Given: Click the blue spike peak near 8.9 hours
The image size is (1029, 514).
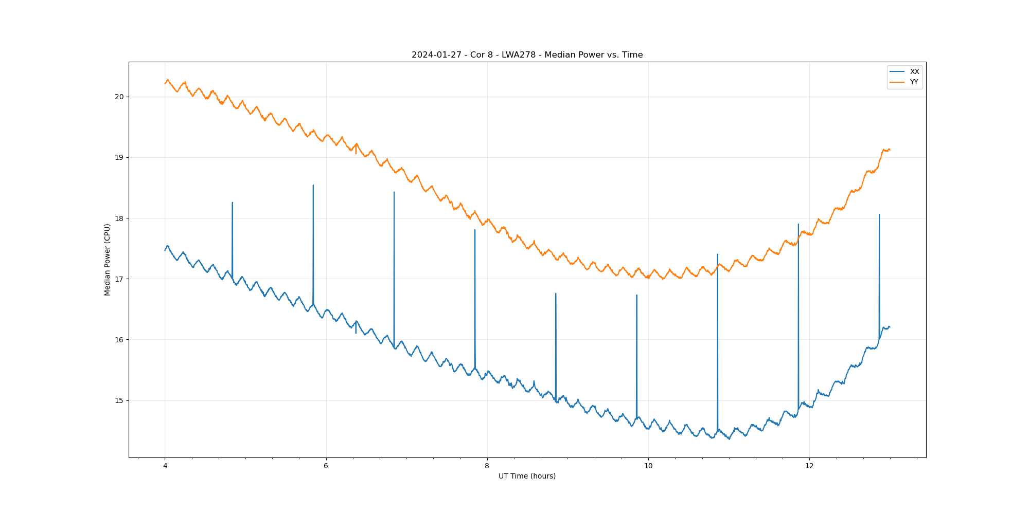Looking at the screenshot, I should click(556, 293).
